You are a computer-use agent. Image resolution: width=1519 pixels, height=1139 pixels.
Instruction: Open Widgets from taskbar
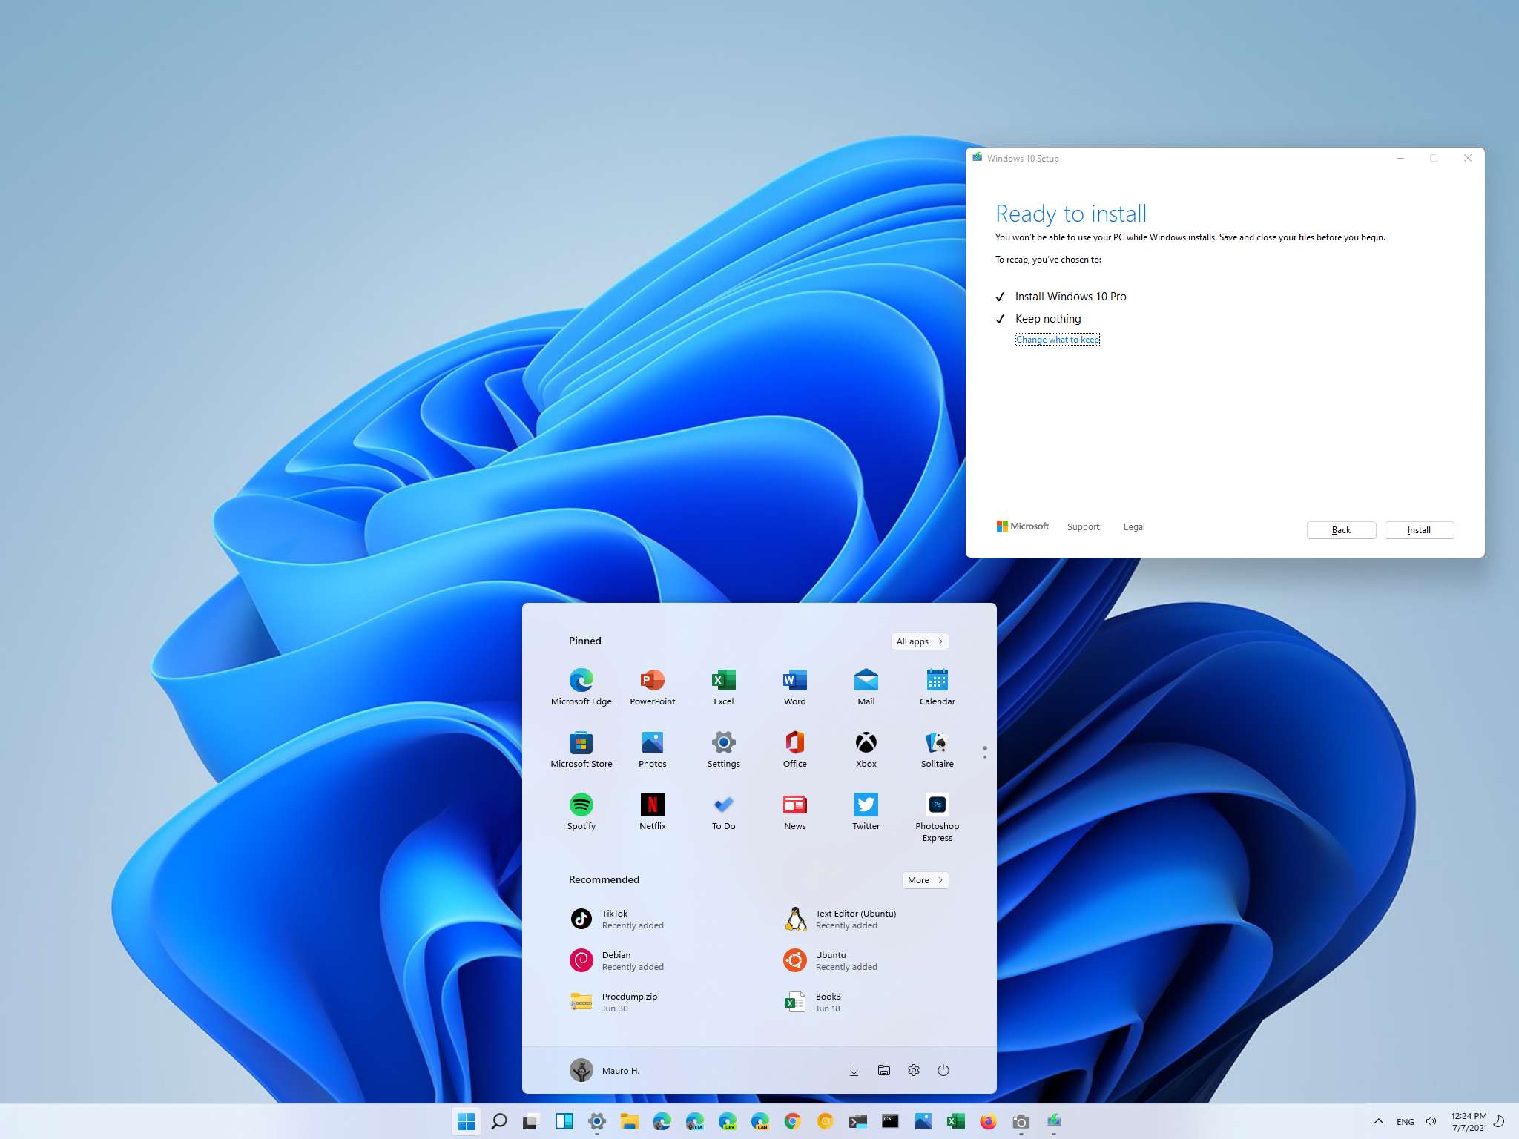point(564,1122)
